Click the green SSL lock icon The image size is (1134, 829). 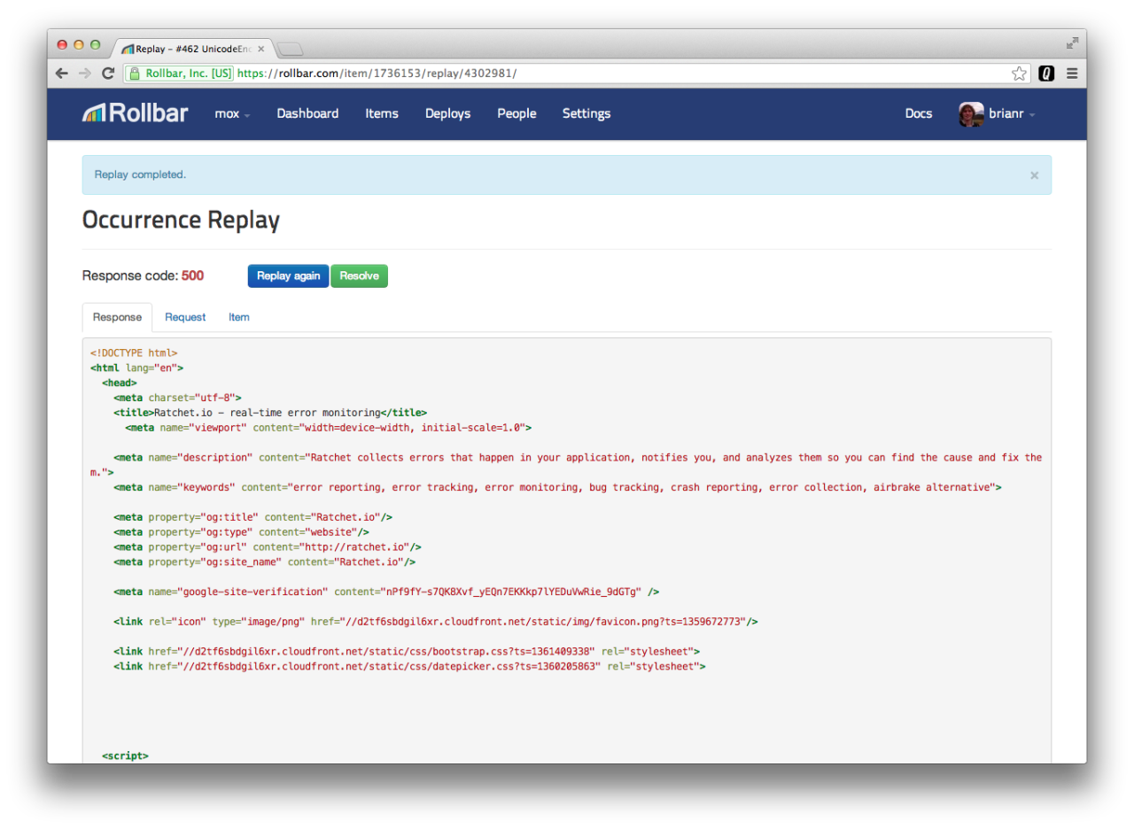coord(135,74)
